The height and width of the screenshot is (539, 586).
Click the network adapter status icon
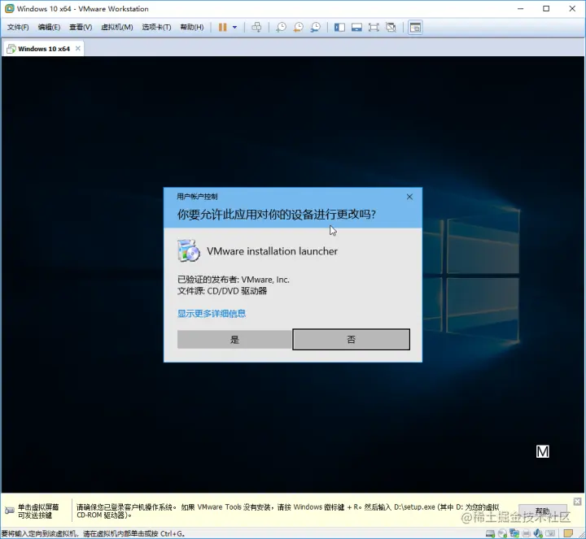pos(514,533)
